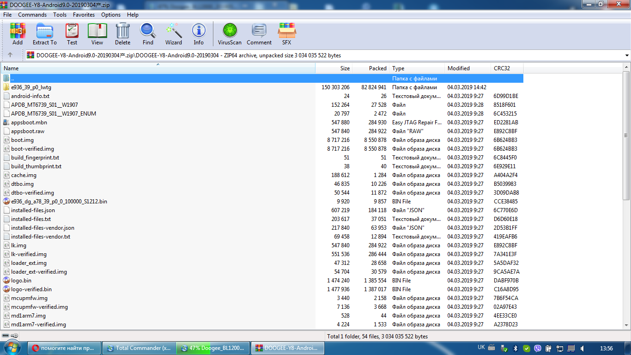Click the archive path address field

coord(324,55)
